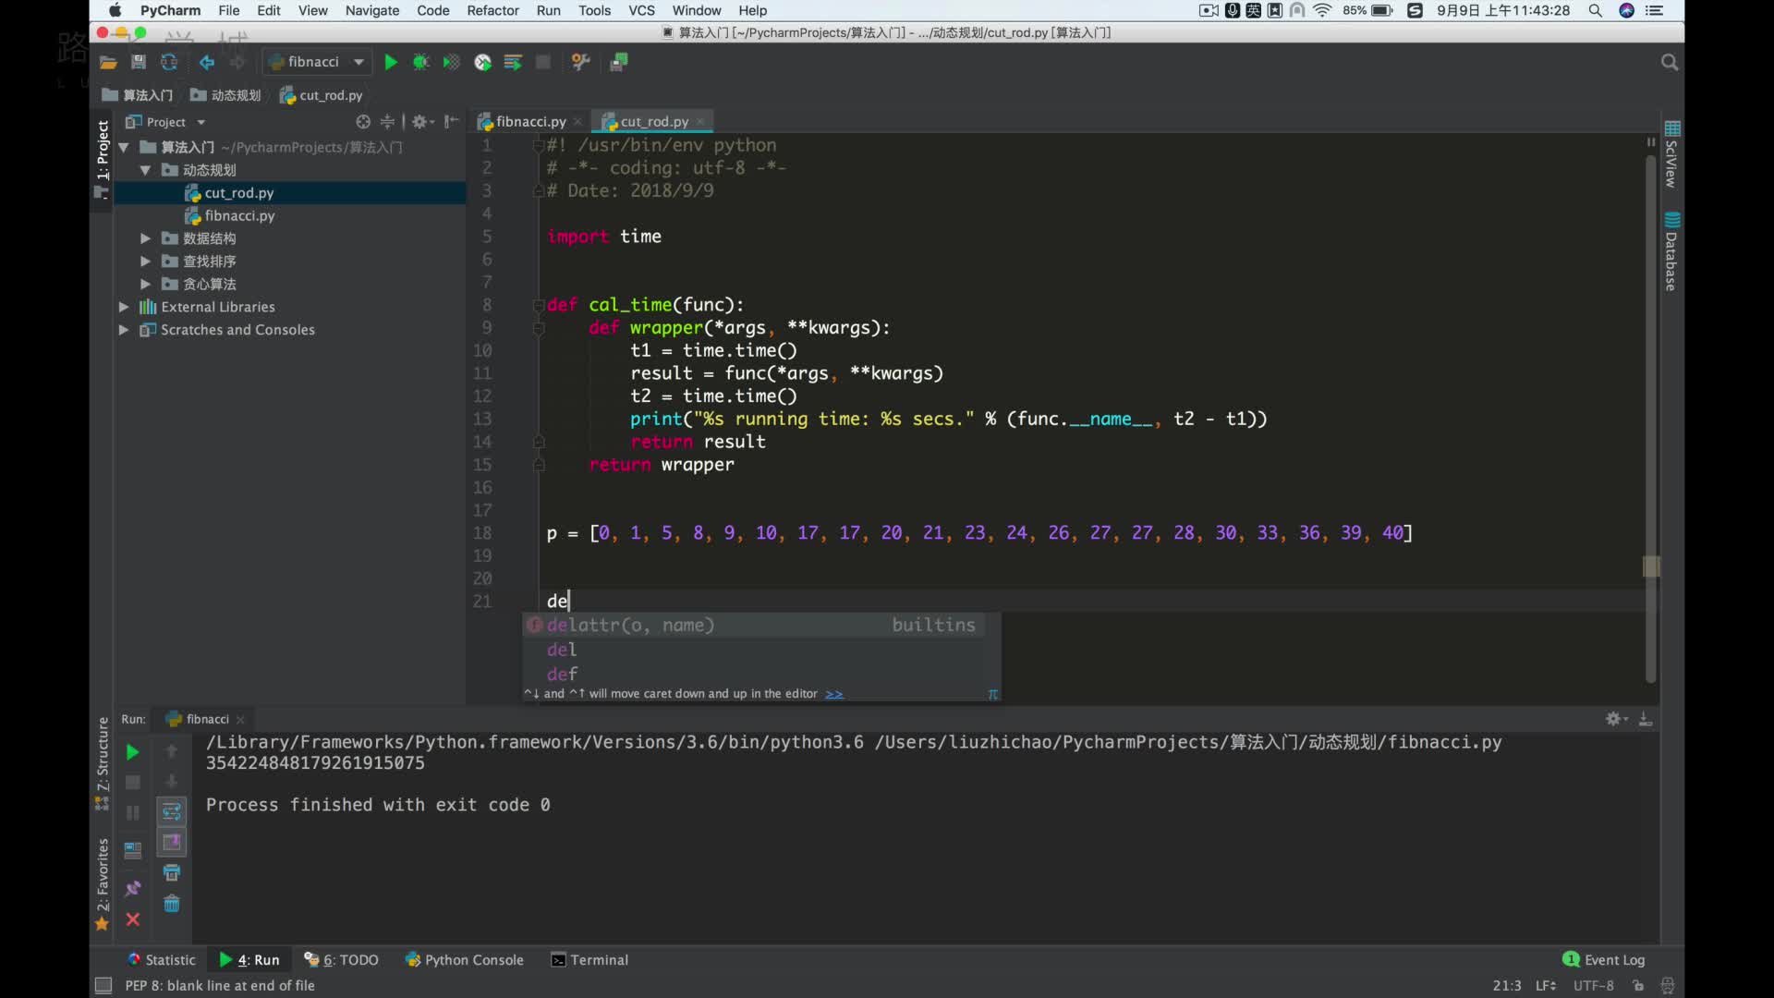1774x998 pixels.
Task: Pin the Run tab with pin icon
Action: [133, 888]
